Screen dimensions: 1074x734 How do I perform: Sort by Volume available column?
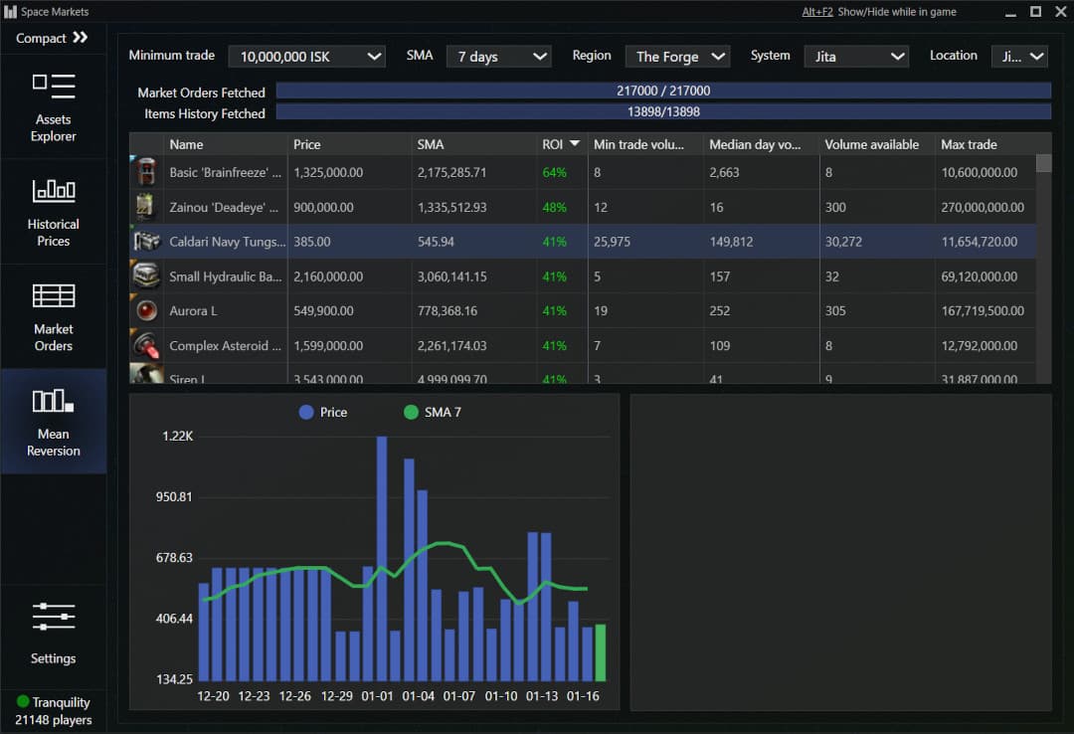(x=872, y=144)
